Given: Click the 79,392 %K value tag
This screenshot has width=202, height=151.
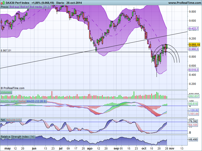Looking at the screenshot, I should (193, 121).
